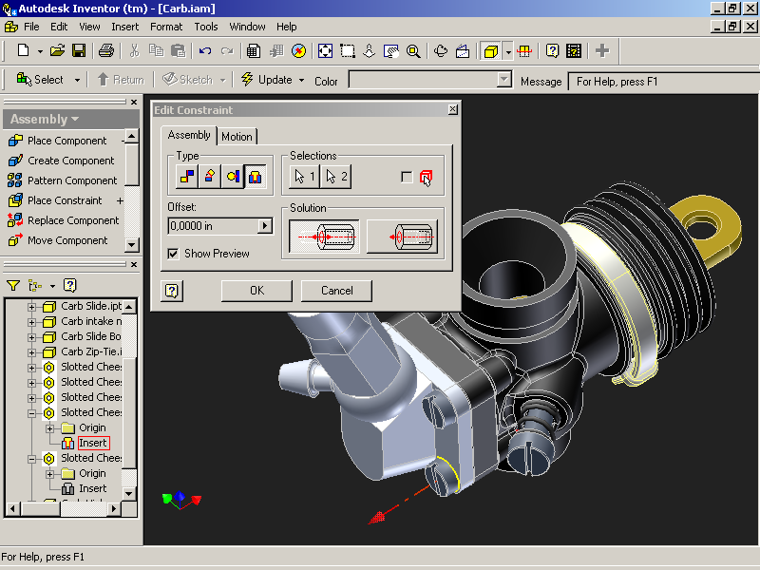Screen dimensions: 760x570
Task: Select the magnifying glass Zoom tool
Action: point(413,50)
